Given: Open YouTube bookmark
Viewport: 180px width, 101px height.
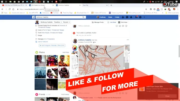Looking at the screenshot, I should [55, 13].
